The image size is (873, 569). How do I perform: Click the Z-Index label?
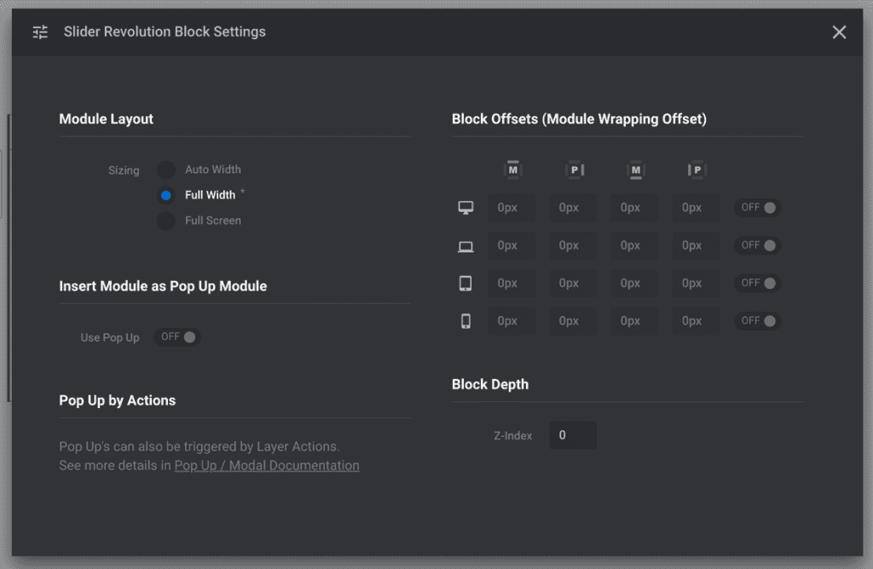512,435
